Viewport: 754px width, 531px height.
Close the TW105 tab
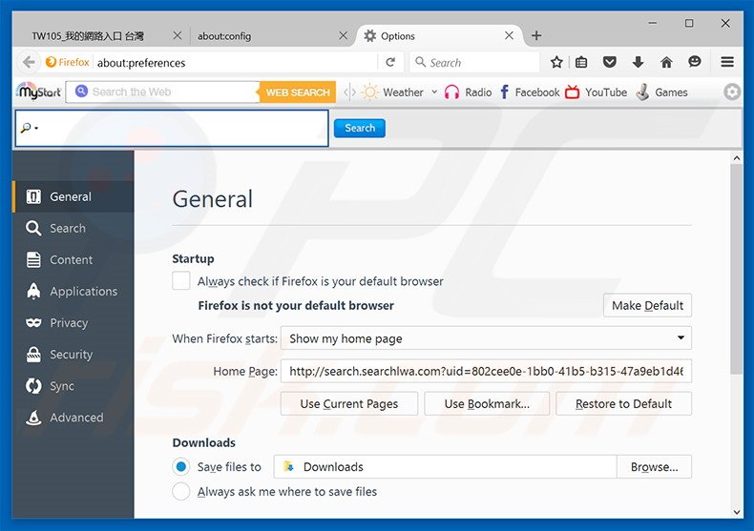(177, 35)
